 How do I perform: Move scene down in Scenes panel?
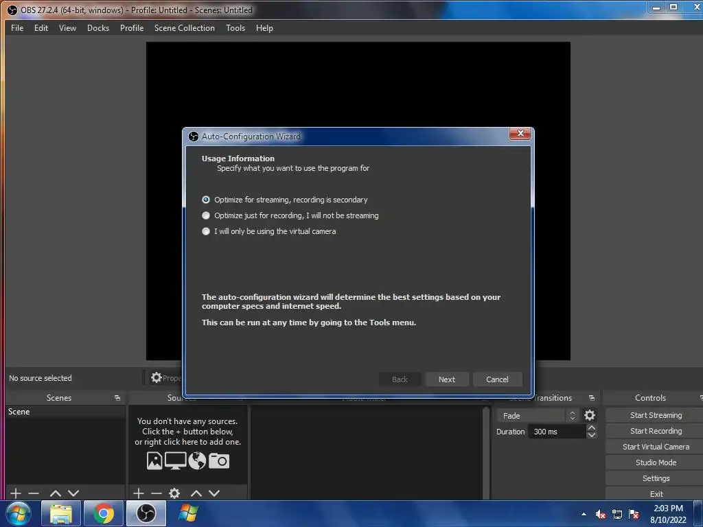coord(73,493)
